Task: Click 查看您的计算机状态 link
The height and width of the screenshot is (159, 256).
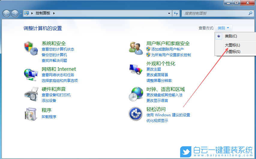Action: [x=58, y=49]
